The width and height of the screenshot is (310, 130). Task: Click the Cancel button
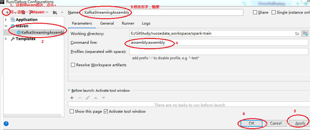pos(276,123)
